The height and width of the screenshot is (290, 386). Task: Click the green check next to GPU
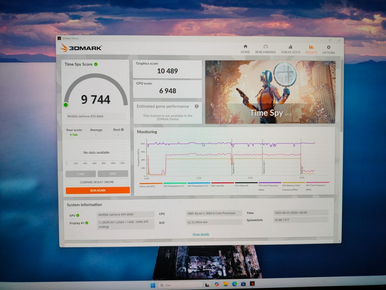[78, 215]
